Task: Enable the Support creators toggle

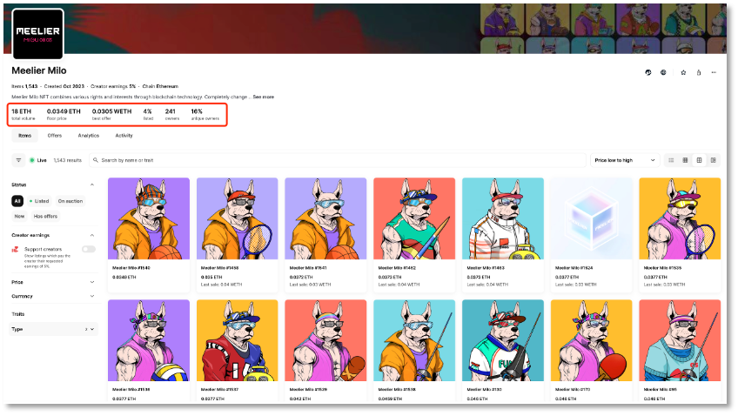Action: [x=88, y=249]
